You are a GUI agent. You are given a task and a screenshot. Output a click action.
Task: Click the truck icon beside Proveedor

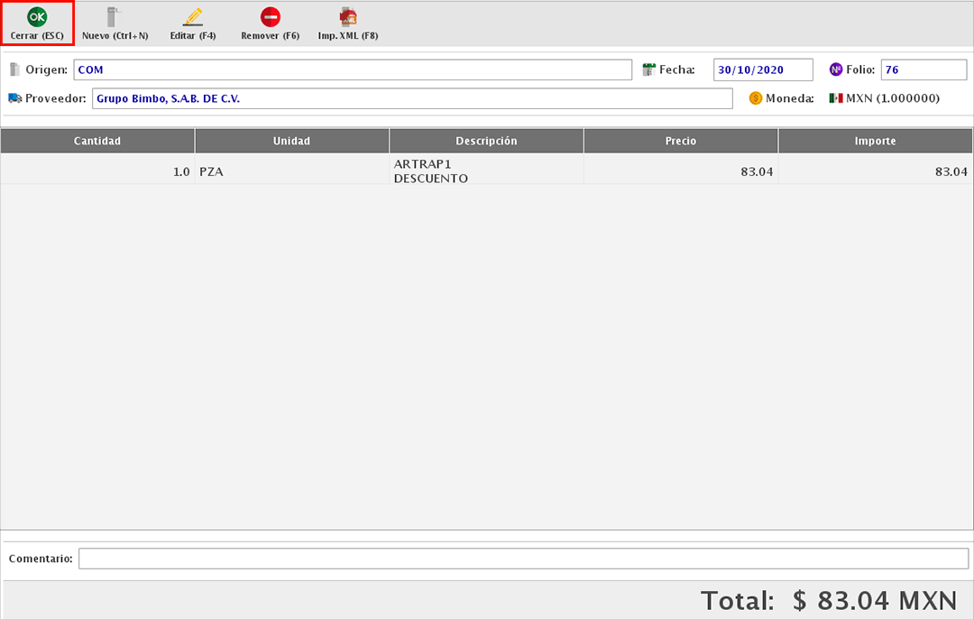14,98
